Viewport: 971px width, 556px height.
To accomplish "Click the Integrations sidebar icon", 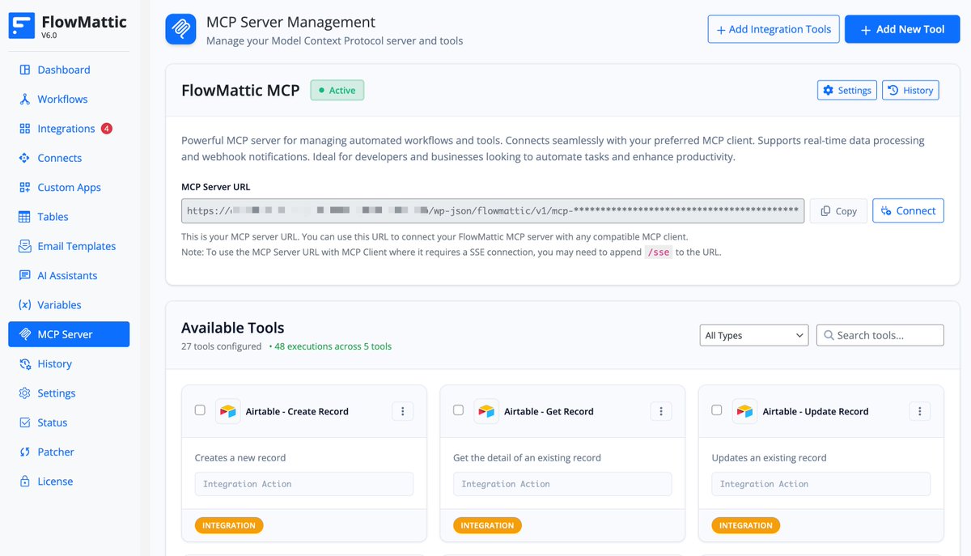I will pos(24,129).
